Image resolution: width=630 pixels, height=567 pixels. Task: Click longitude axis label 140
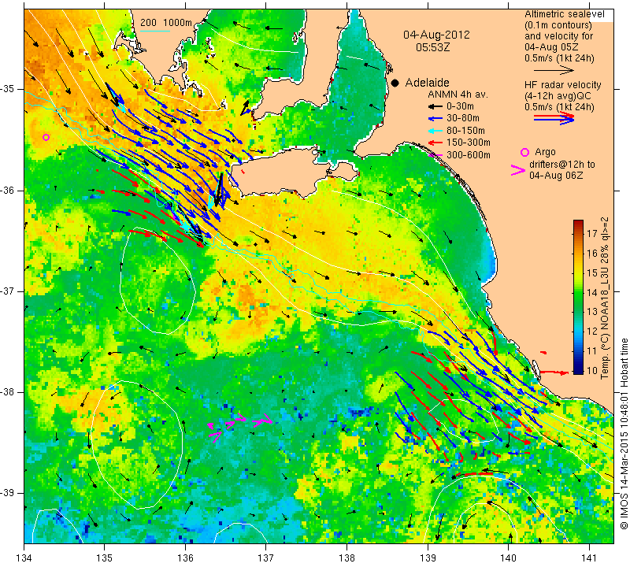(508, 558)
